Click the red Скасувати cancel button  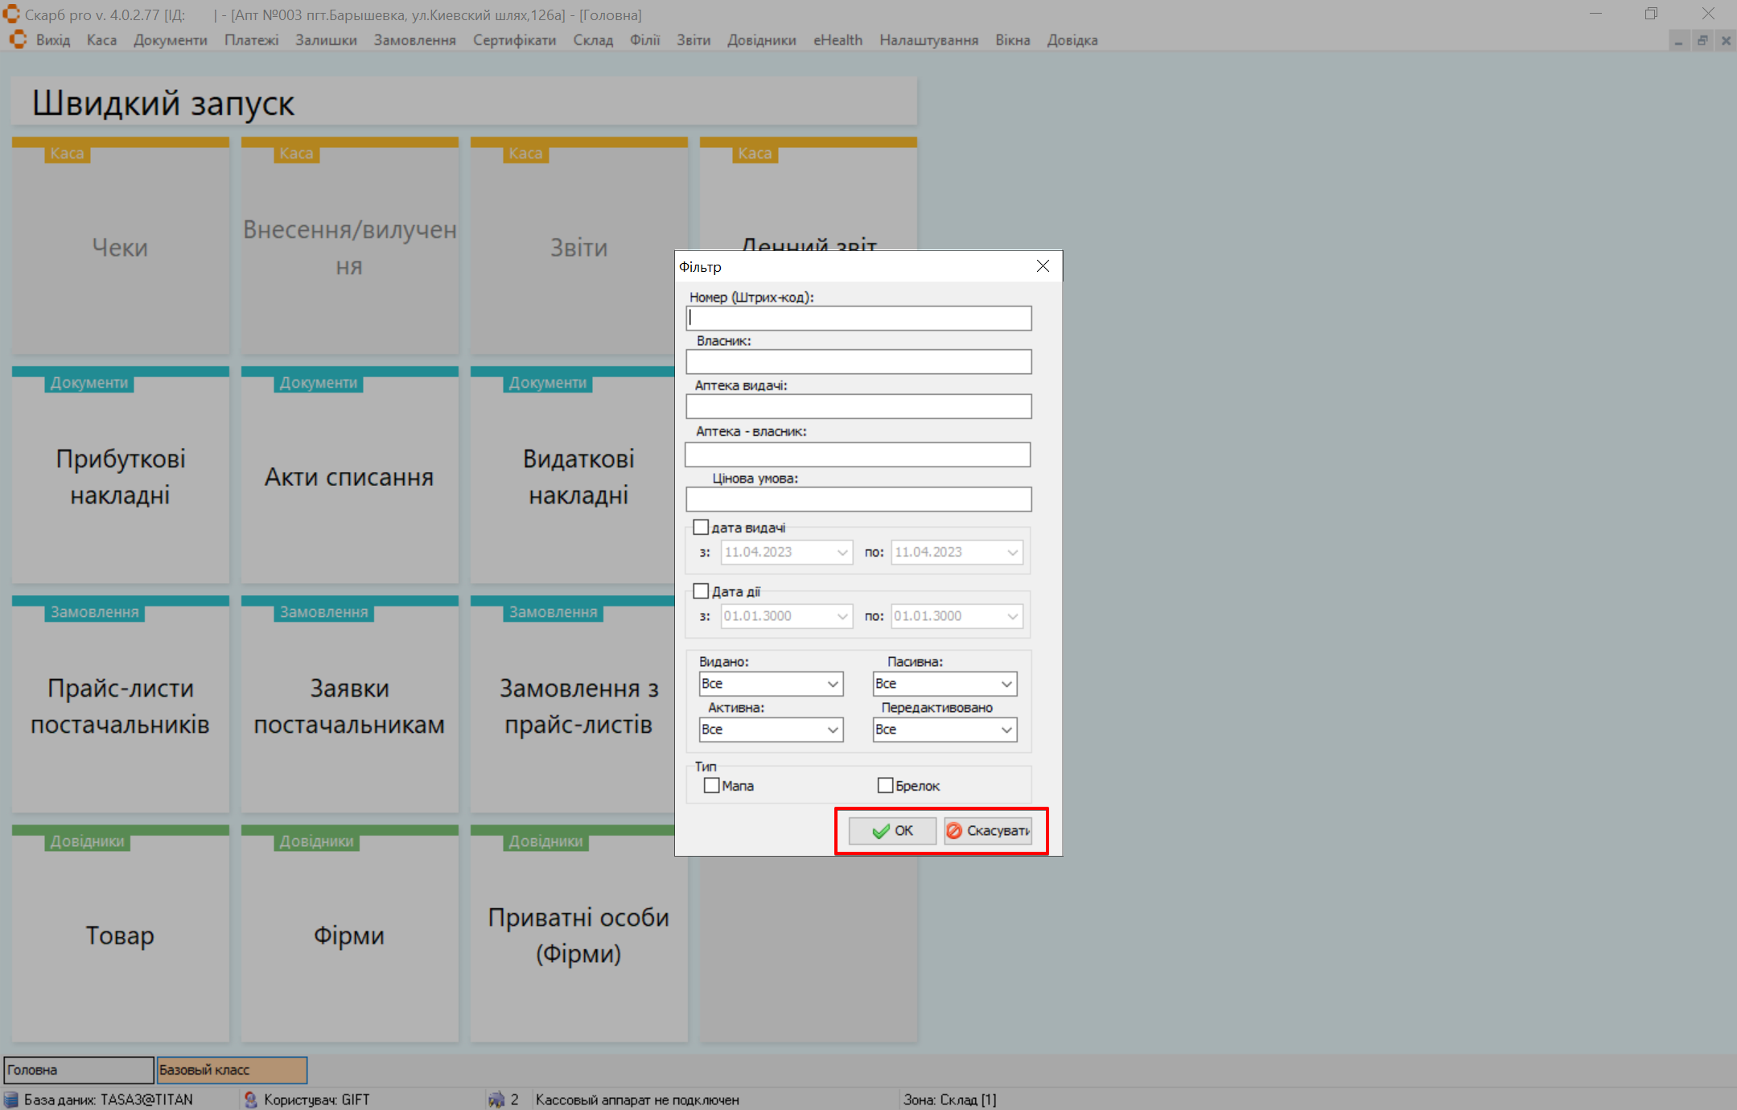pyautogui.click(x=988, y=830)
